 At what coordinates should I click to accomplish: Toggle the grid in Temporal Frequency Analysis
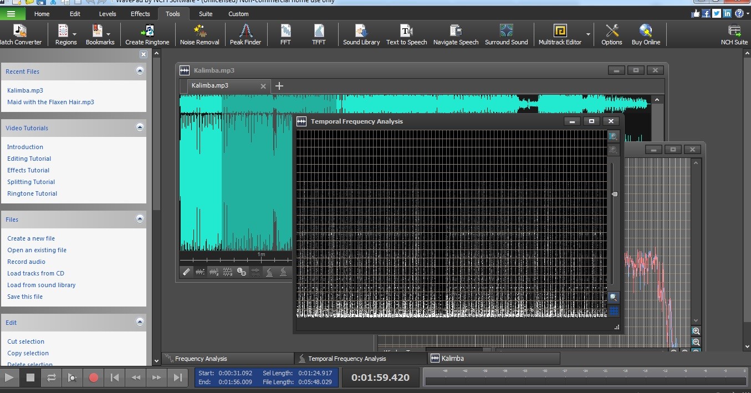pos(614,312)
